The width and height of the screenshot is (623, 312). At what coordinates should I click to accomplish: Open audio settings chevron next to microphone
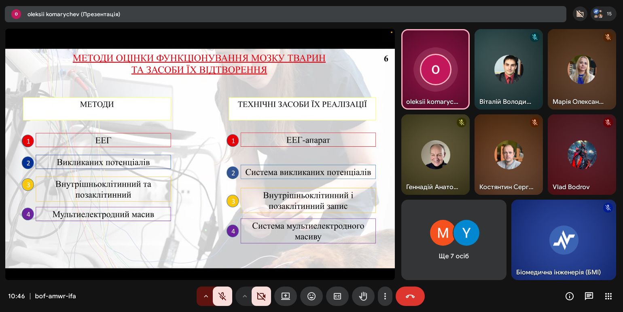point(206,296)
